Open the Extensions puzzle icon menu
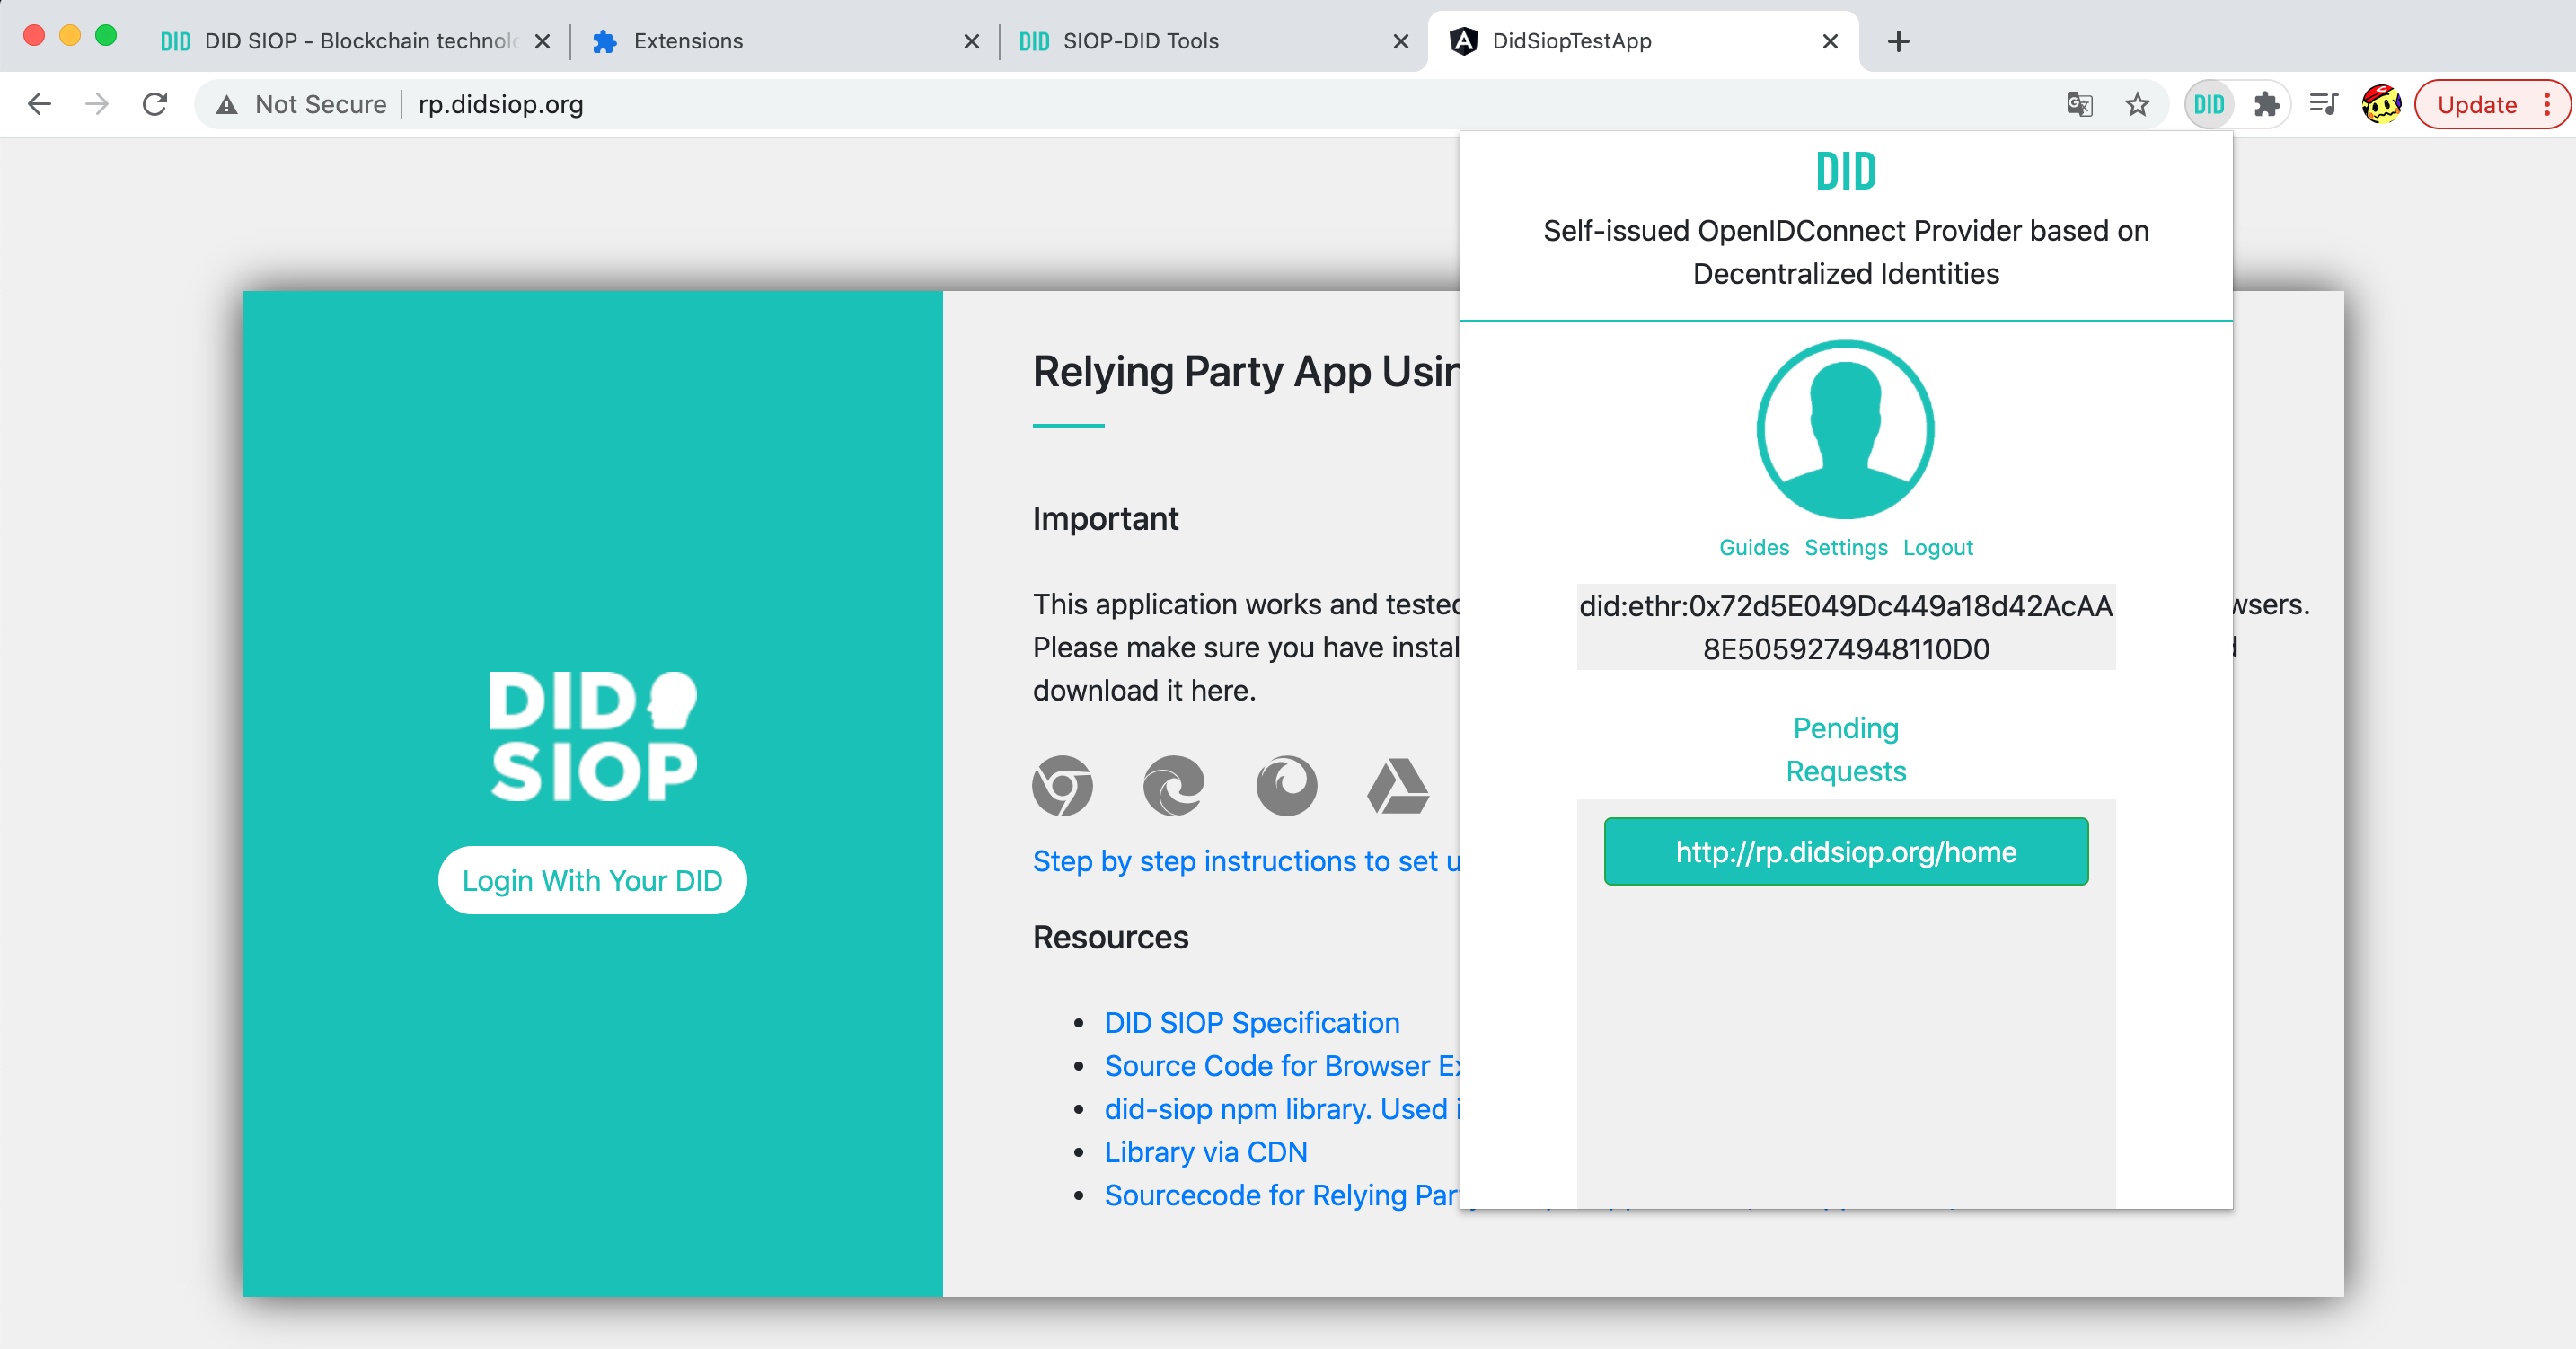 pos(2266,104)
